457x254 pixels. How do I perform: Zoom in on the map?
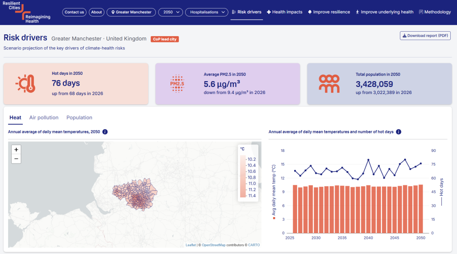pos(17,150)
